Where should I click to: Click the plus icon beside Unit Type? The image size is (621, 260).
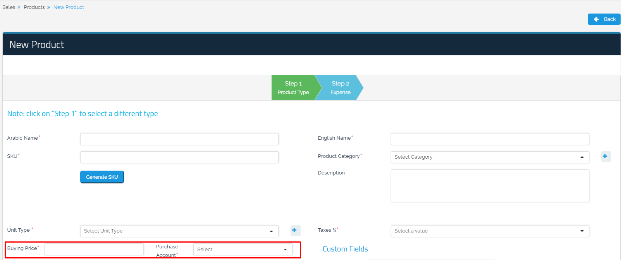click(x=295, y=230)
